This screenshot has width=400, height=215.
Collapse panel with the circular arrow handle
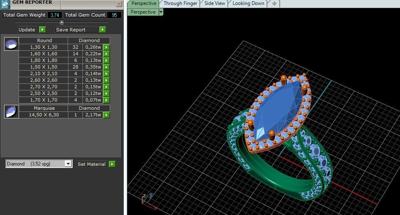coord(62,22)
